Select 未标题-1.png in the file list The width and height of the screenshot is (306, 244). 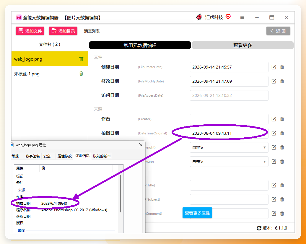coord(50,74)
